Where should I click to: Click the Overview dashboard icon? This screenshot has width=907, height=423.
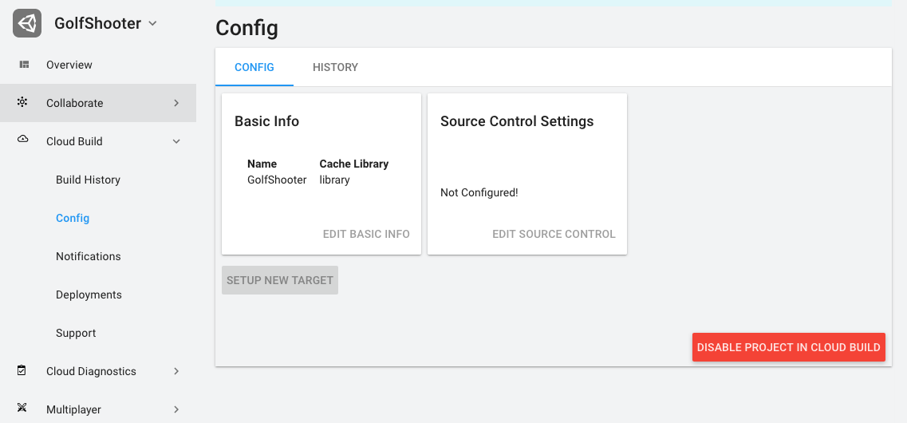click(x=24, y=65)
